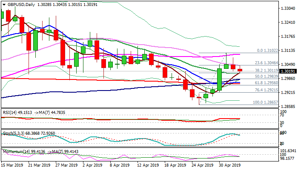Screen dimensions: 298x170
Task: Select the current price tag 1.30191
Action: [x=288, y=71]
